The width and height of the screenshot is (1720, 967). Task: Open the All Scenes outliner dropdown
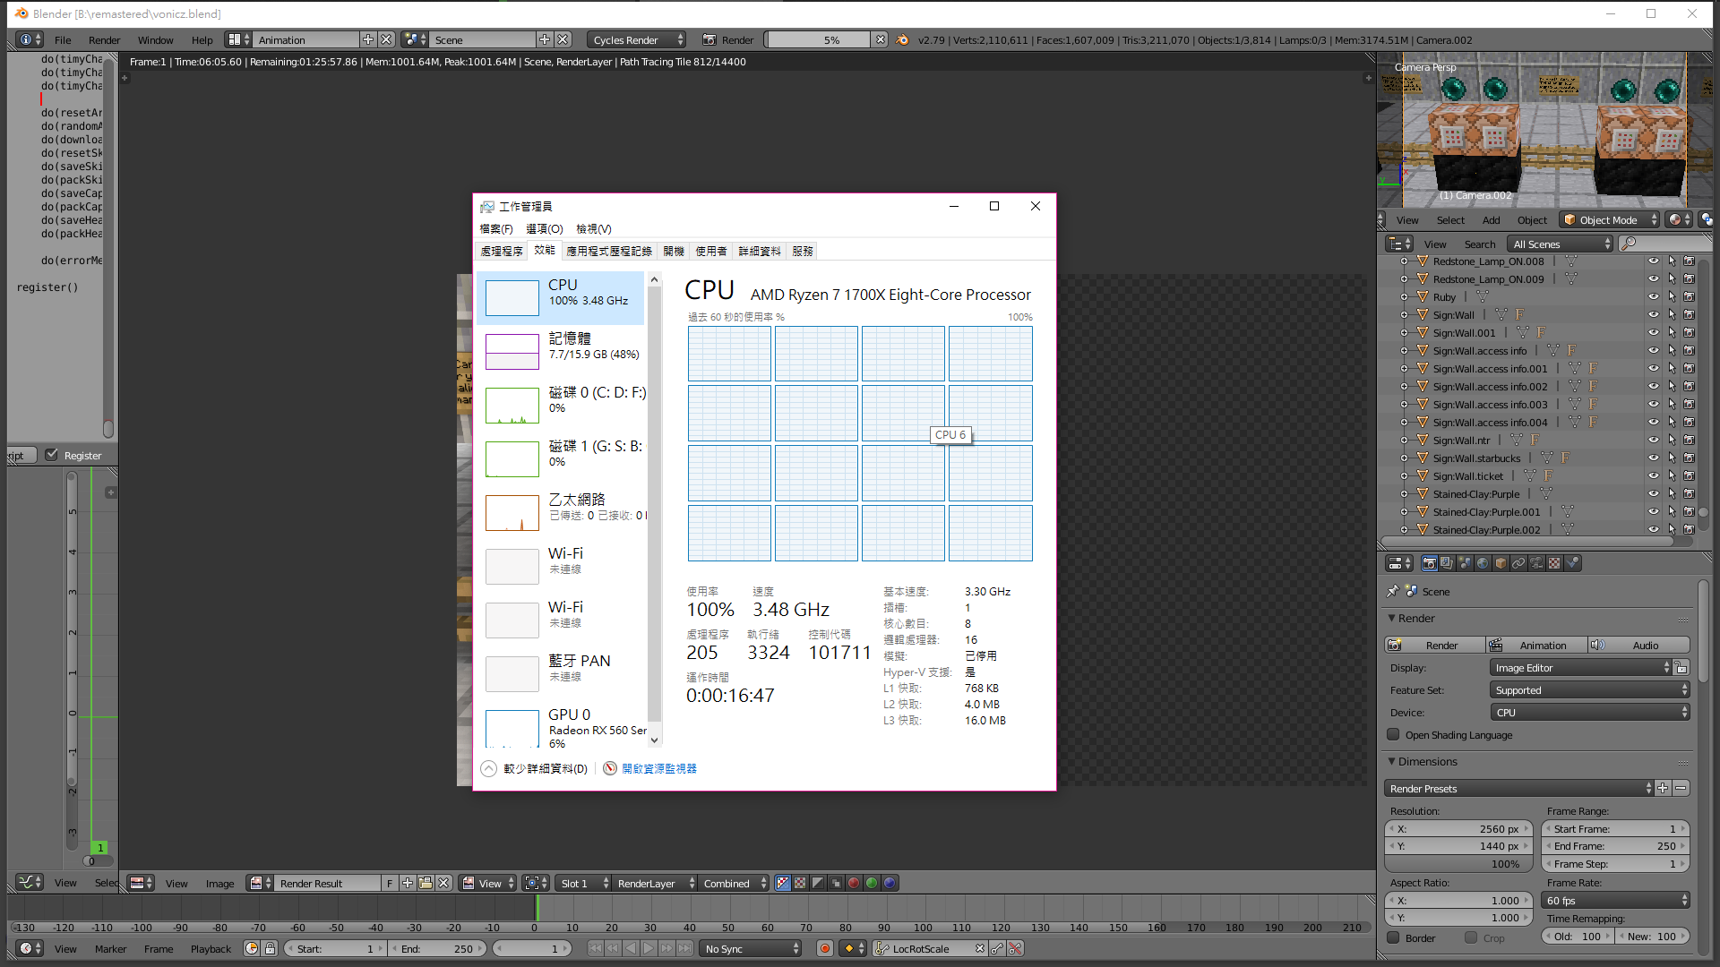pos(1561,244)
